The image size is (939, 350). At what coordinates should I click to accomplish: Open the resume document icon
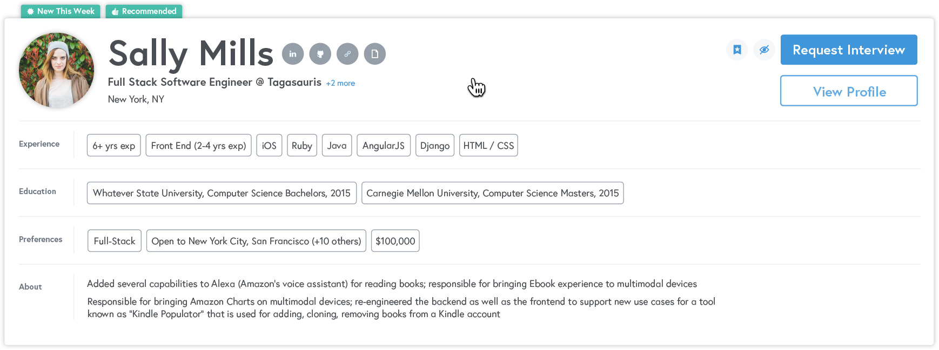click(374, 54)
